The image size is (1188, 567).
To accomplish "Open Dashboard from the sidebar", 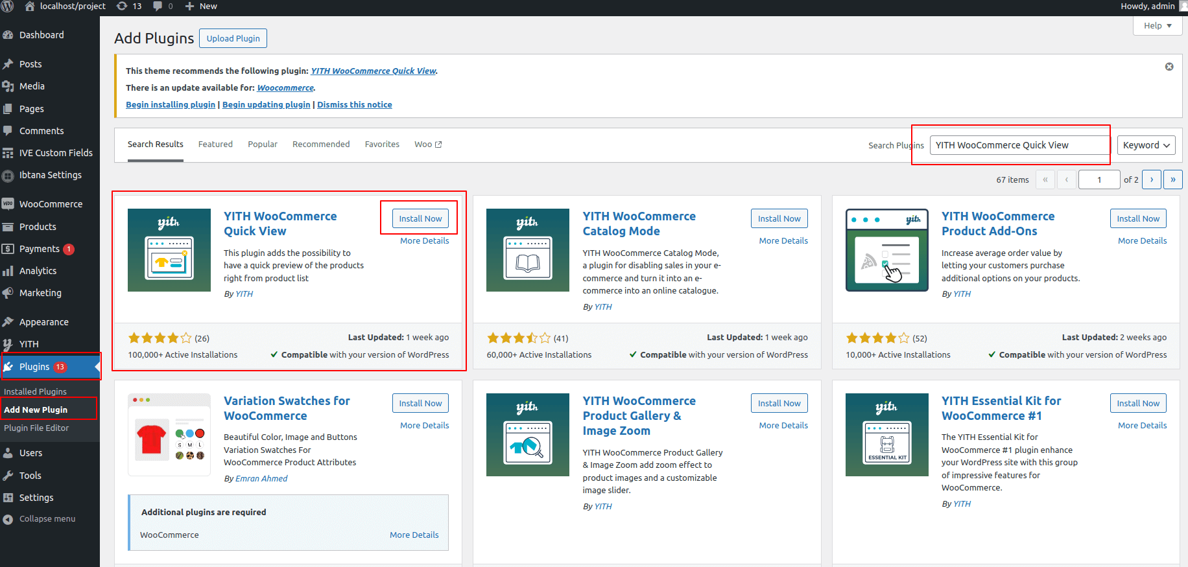I will [x=42, y=35].
